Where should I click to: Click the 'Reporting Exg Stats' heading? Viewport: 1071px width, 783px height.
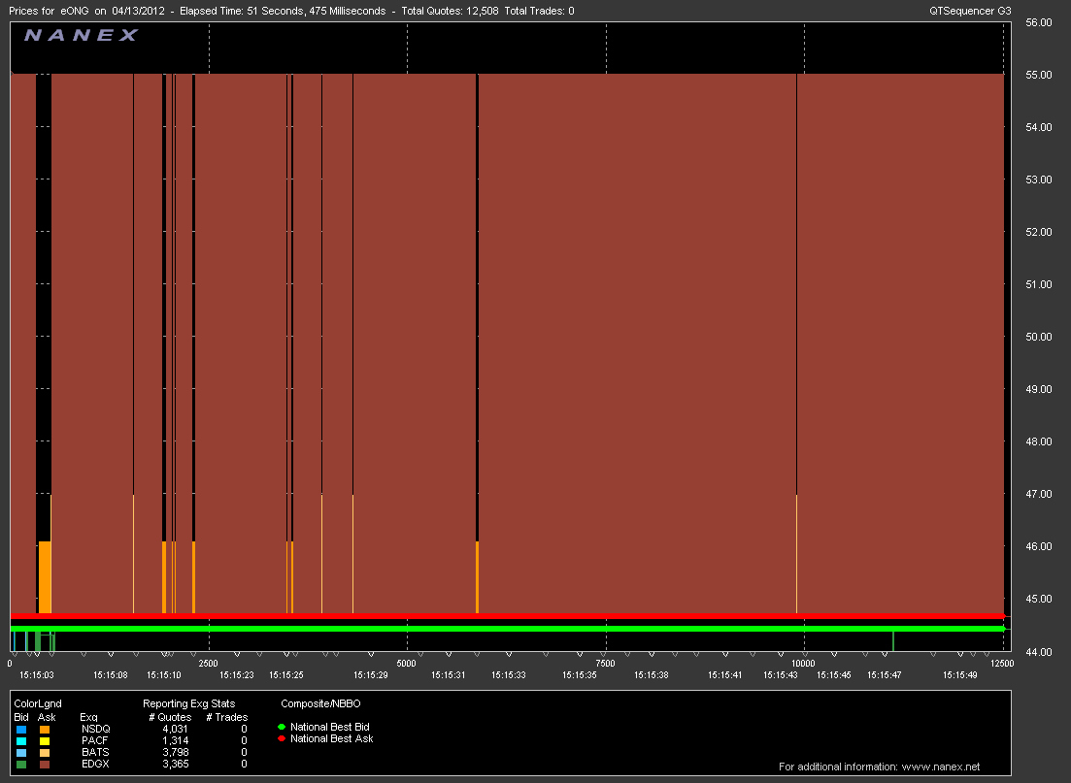pyautogui.click(x=188, y=703)
